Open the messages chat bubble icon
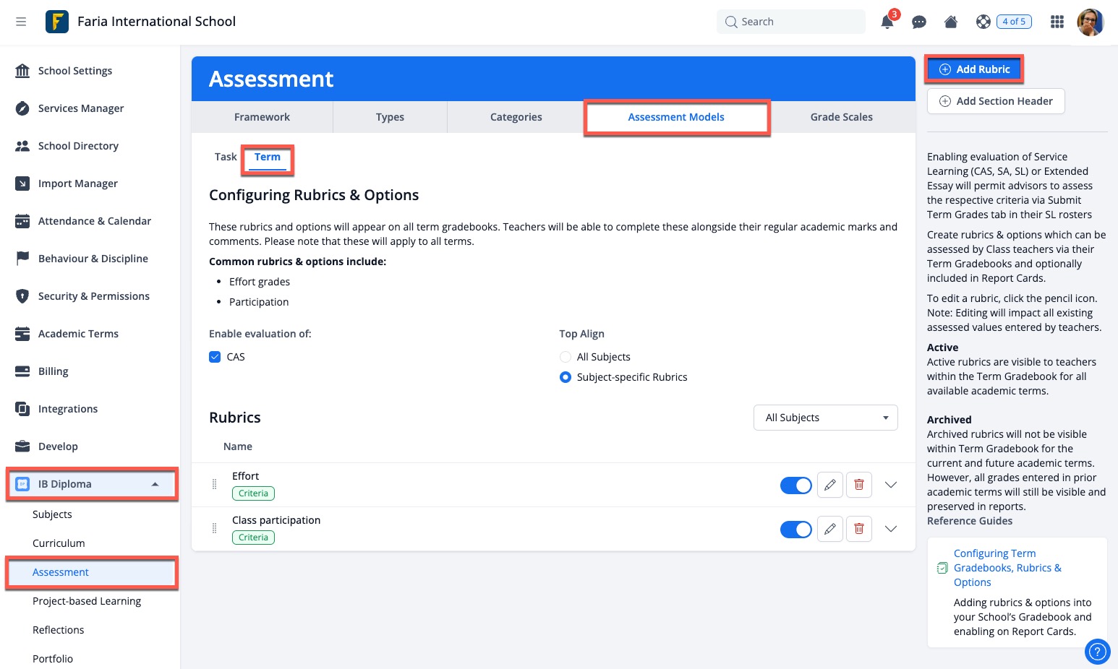Image resolution: width=1118 pixels, height=669 pixels. pyautogui.click(x=919, y=22)
